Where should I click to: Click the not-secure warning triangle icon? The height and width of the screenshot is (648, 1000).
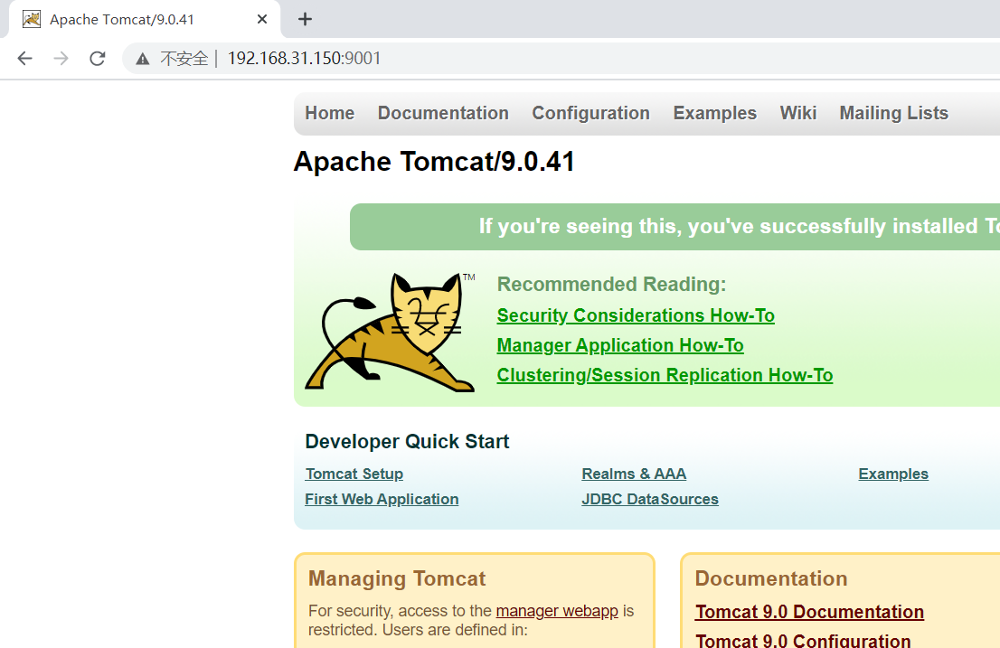[142, 60]
